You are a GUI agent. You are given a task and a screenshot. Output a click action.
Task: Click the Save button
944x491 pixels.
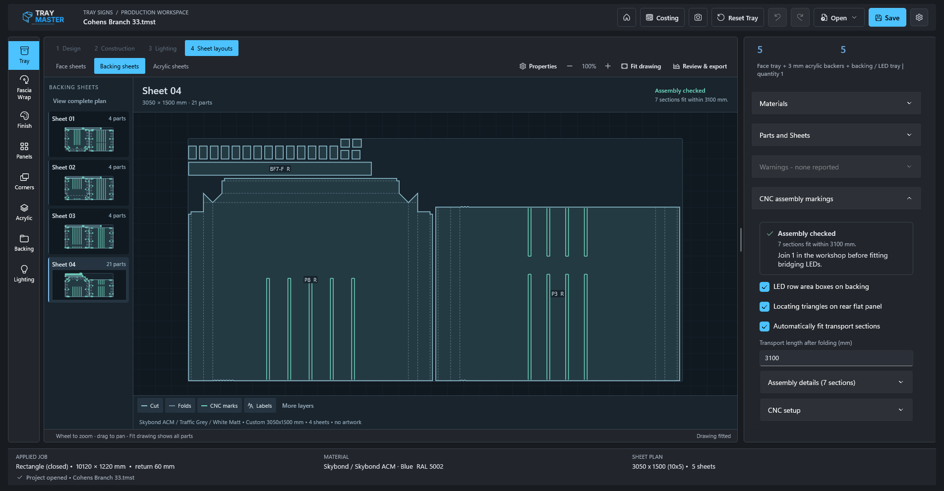tap(887, 17)
